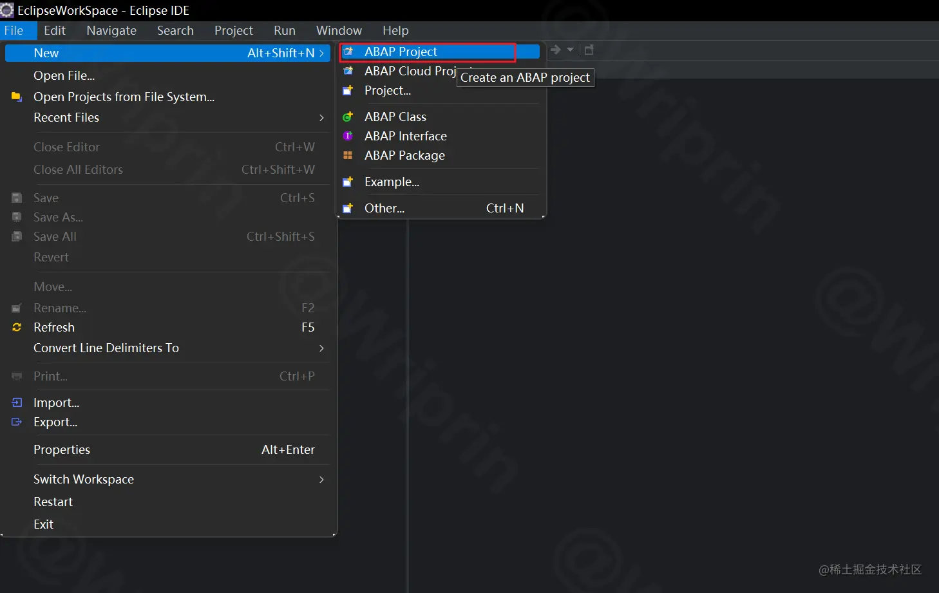Image resolution: width=939 pixels, height=593 pixels.
Task: Select ABAP Project from New submenu
Action: point(440,52)
